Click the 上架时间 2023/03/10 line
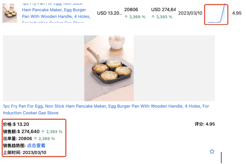Viewport: 246px width, 164px height. click(x=24, y=153)
